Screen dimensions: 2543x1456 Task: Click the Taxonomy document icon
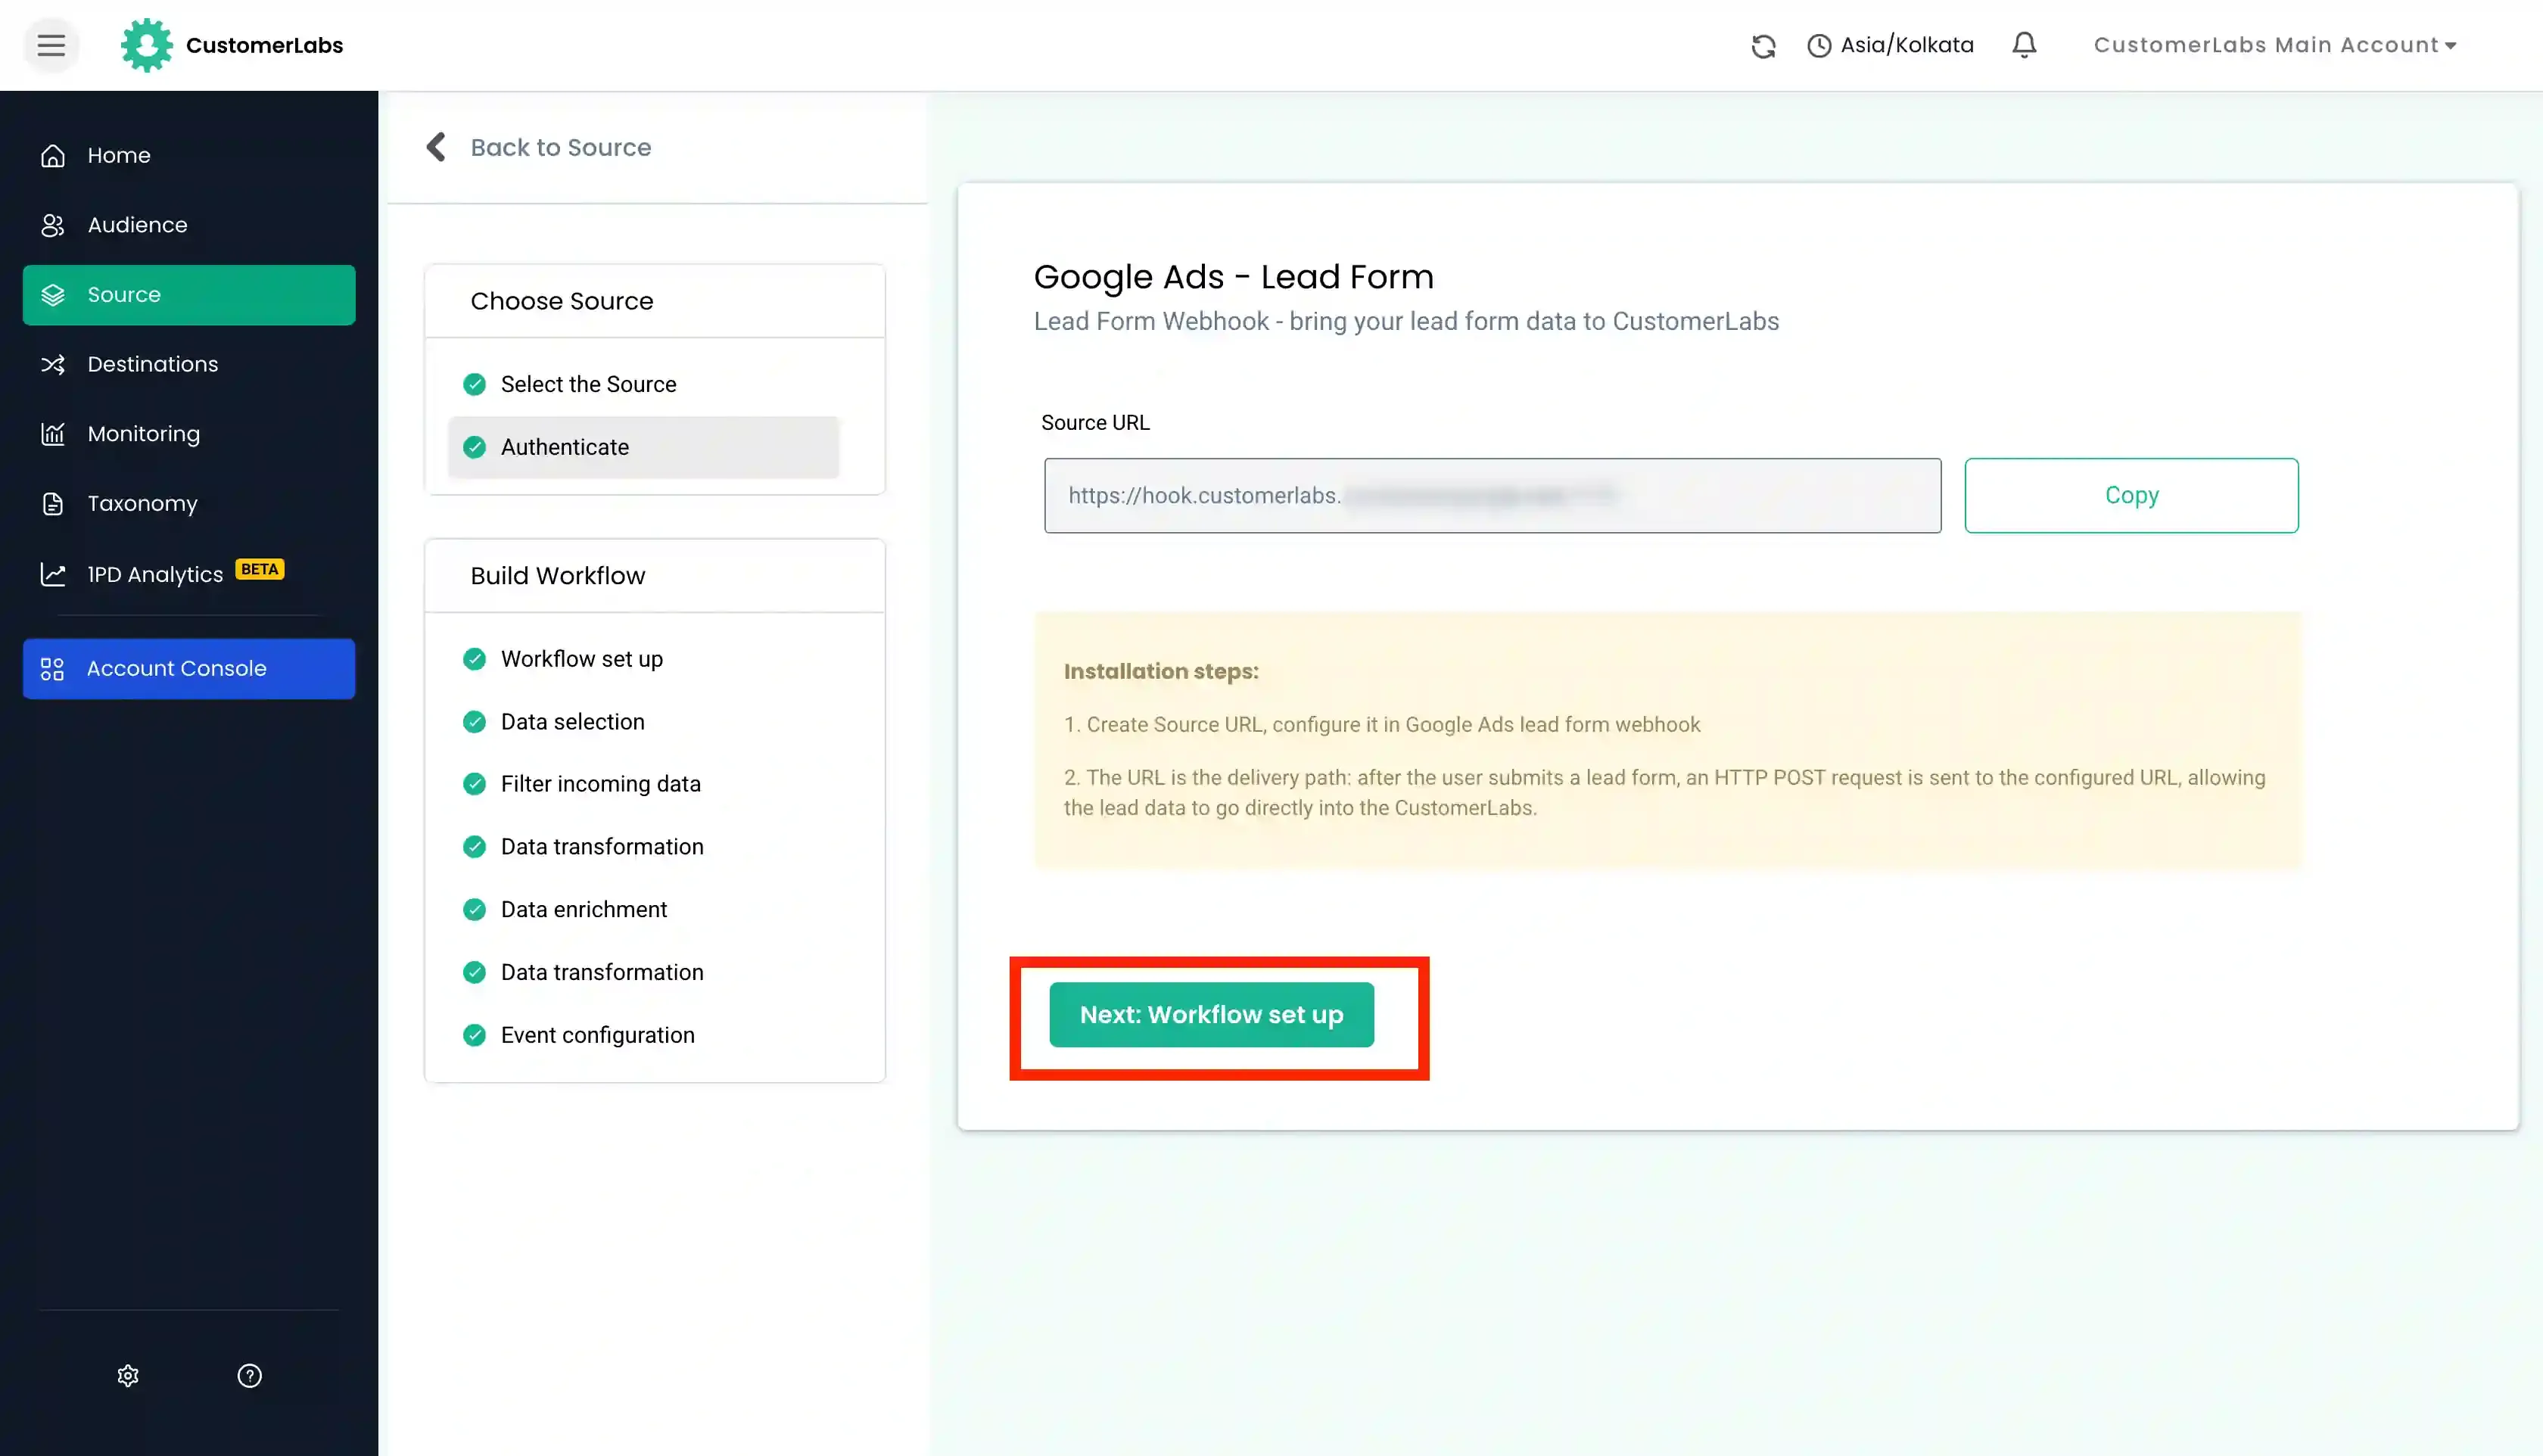click(53, 504)
